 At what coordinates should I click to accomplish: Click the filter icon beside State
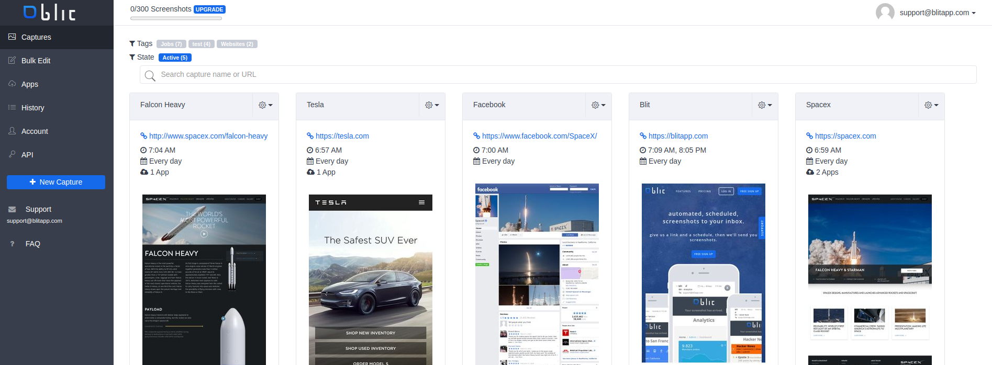tap(132, 58)
